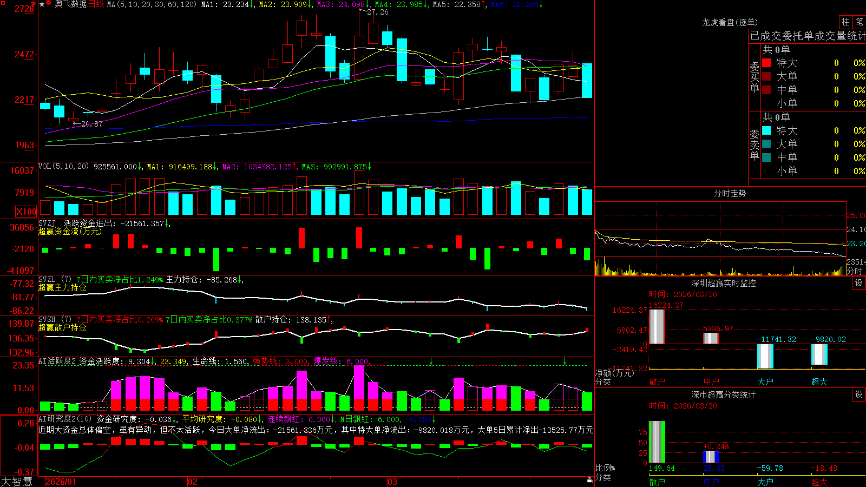
Task: Click red 特大 buy-order color swatch
Action: pos(766,63)
